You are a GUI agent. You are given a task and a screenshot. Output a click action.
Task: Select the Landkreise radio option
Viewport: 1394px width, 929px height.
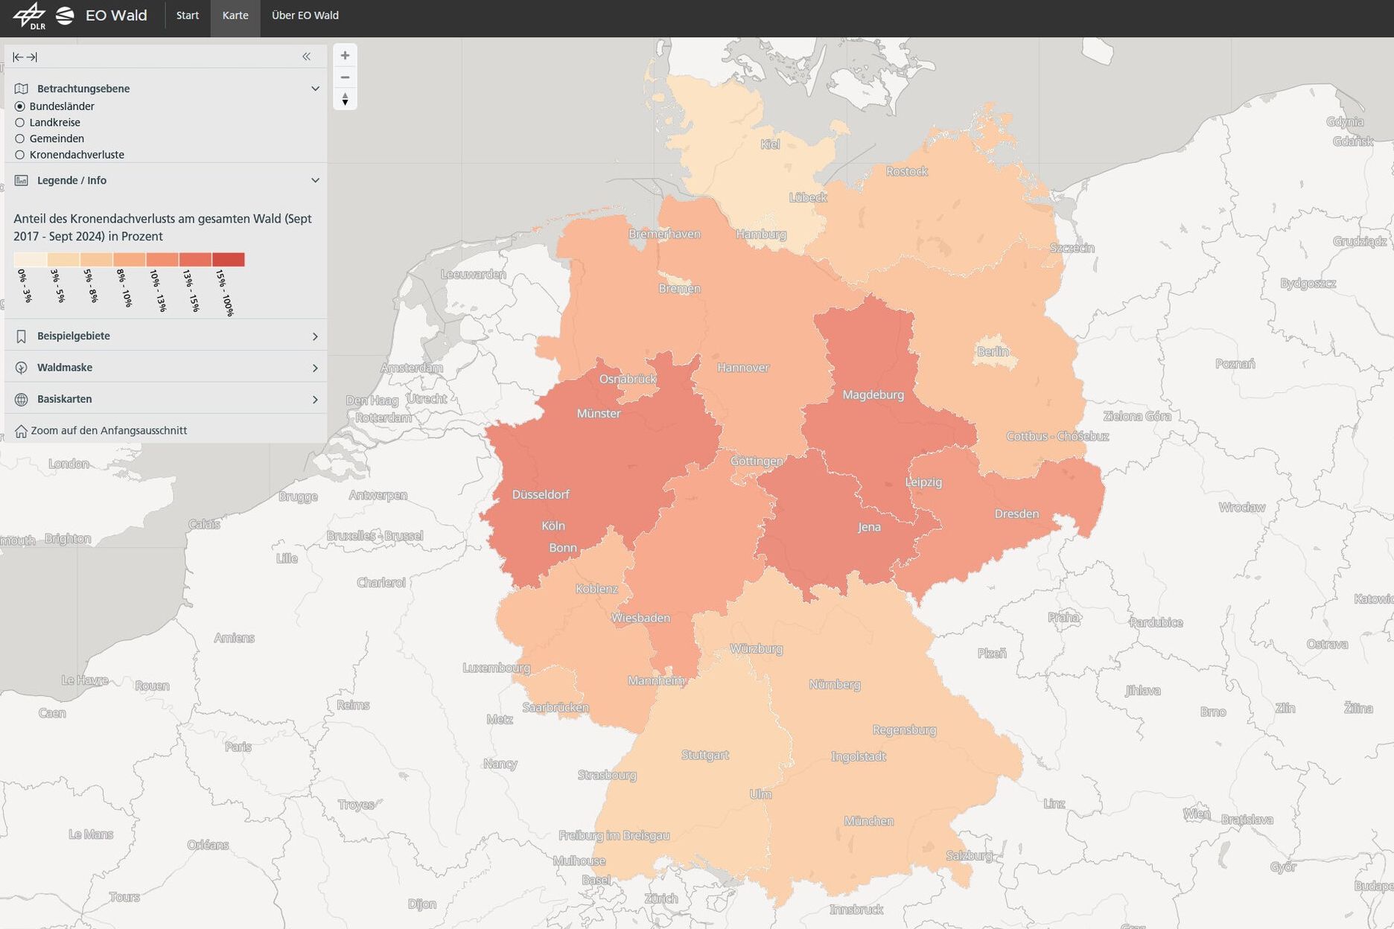tap(20, 123)
